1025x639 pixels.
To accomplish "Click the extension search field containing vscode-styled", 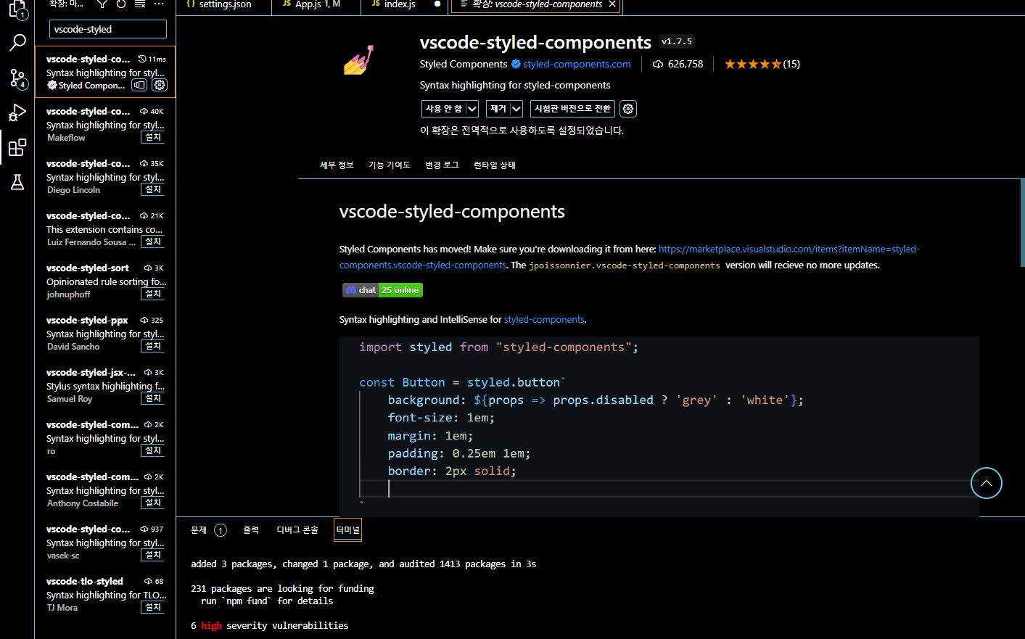I will pyautogui.click(x=108, y=29).
